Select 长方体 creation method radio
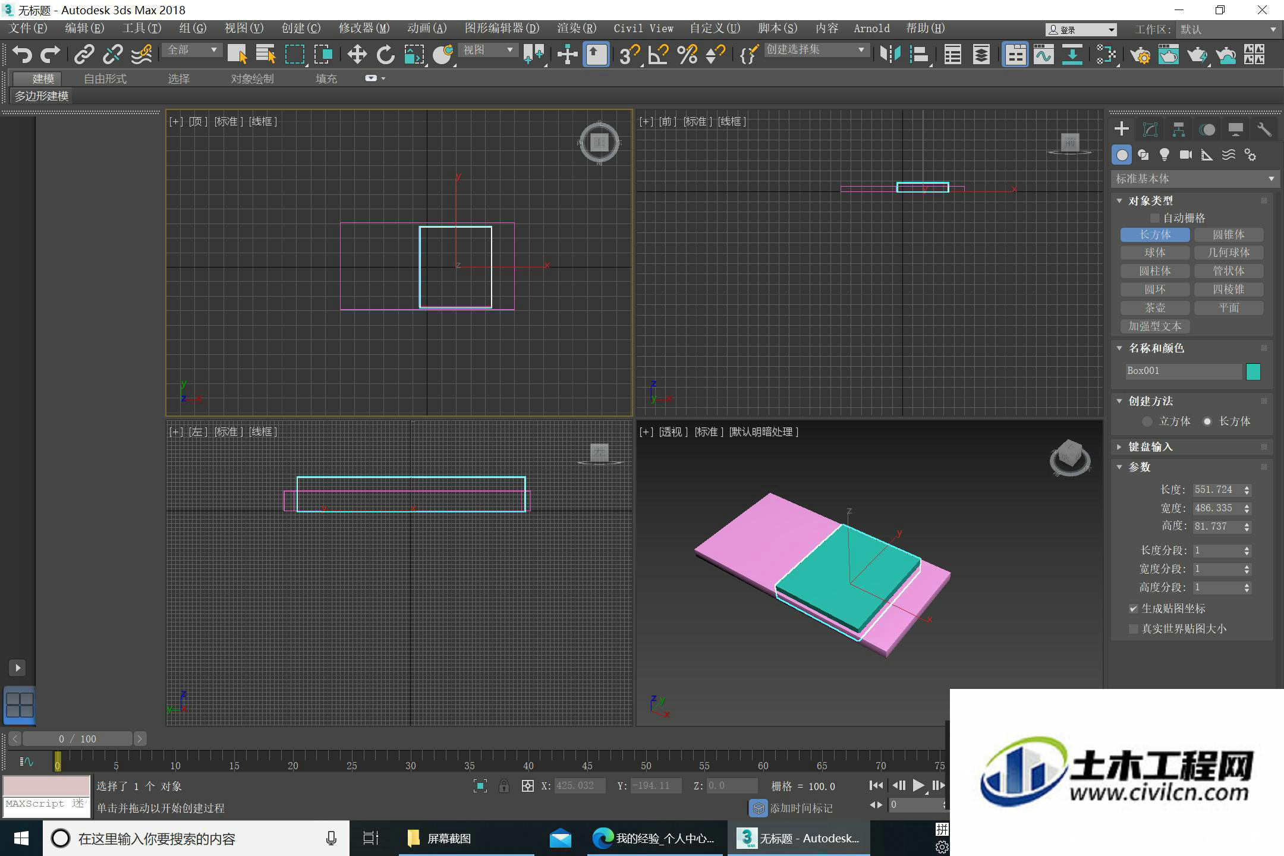 [1207, 421]
